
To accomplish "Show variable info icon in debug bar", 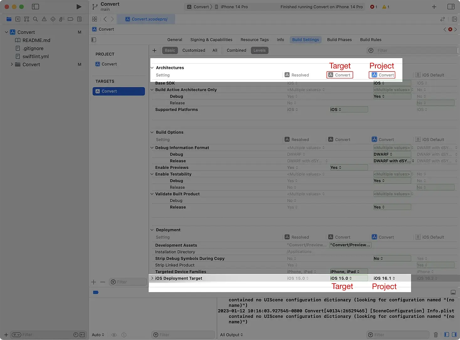I will (124, 335).
